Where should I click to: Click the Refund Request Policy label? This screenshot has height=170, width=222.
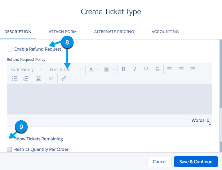[26, 60]
